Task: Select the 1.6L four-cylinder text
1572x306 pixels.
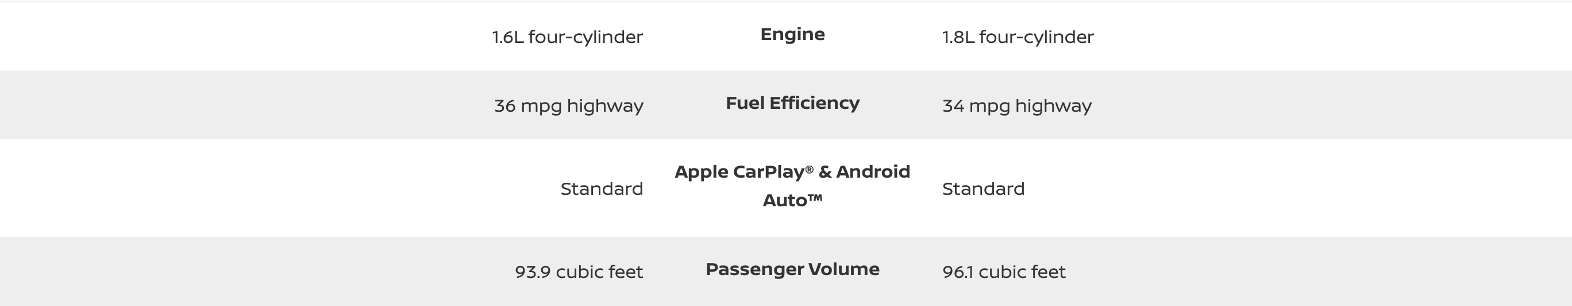Action: tap(568, 37)
